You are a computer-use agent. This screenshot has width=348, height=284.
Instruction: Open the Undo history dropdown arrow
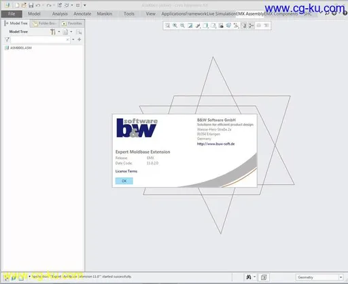[x=43, y=5]
